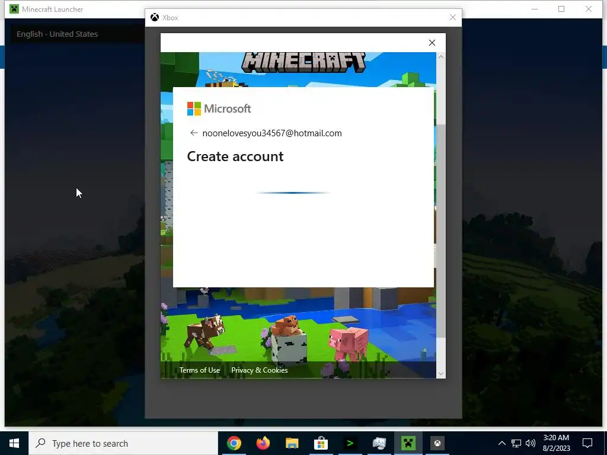Image resolution: width=607 pixels, height=455 pixels.
Task: Open the Privacy & Cookies link
Action: tap(260, 370)
